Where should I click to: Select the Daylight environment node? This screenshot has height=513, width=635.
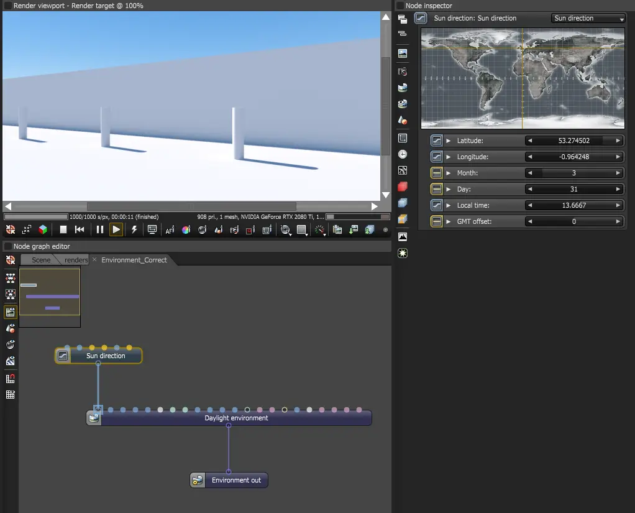(x=229, y=418)
